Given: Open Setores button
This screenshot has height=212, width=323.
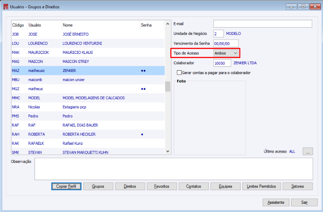Looking at the screenshot, I should point(298,186).
